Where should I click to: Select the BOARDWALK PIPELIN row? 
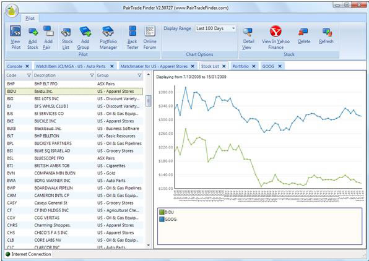click(x=74, y=188)
